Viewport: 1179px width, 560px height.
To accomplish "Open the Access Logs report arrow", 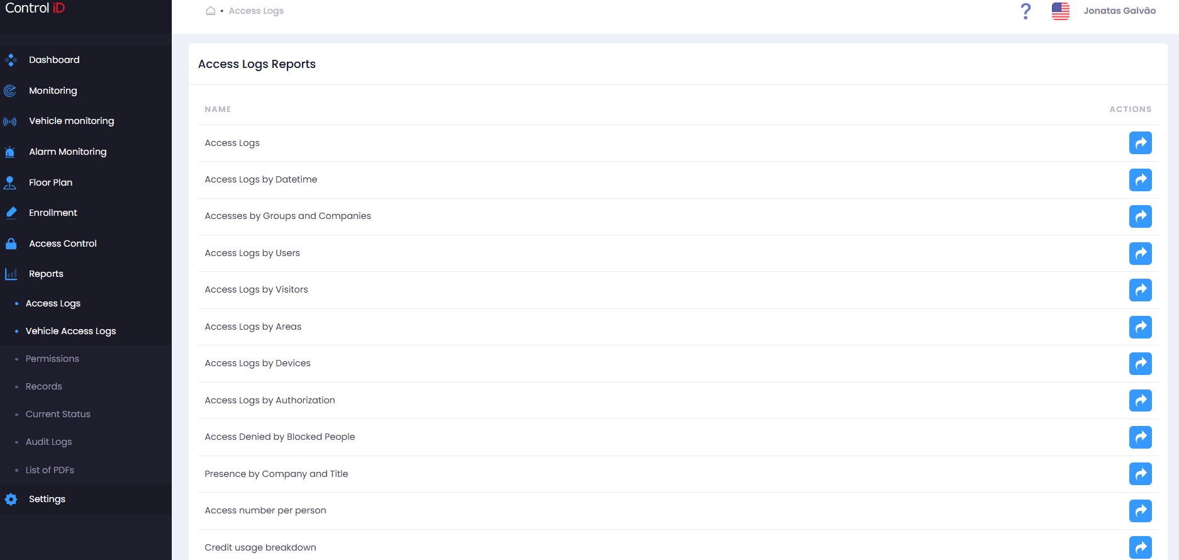I will [1140, 143].
